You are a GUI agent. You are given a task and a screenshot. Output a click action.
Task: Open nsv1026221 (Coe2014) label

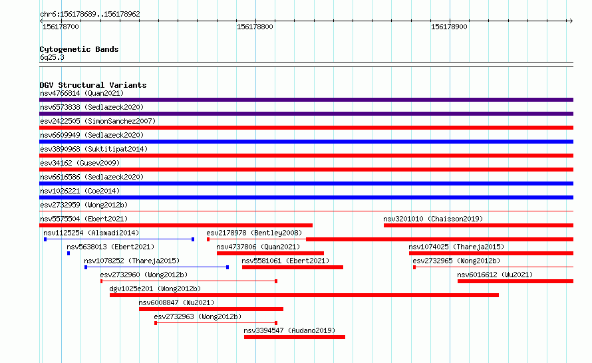pos(80,191)
